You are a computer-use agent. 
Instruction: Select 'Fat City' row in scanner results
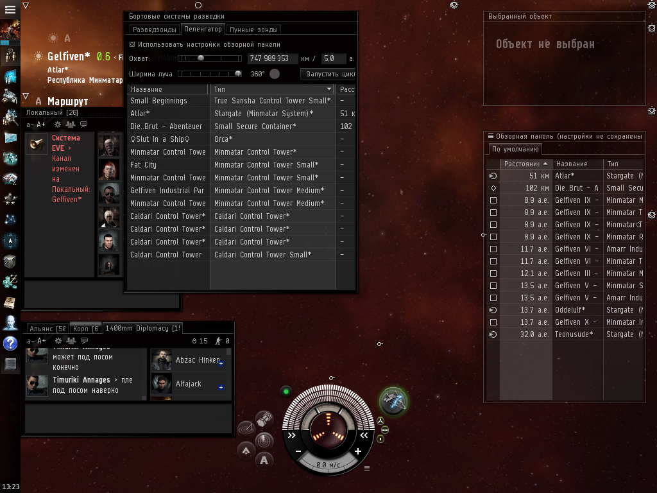pos(241,165)
